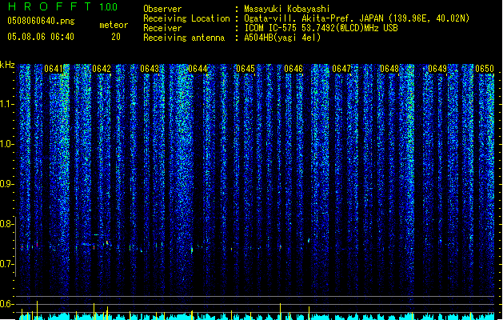Click the word meteor above the count
This screenshot has height=320, width=503.
(x=114, y=25)
